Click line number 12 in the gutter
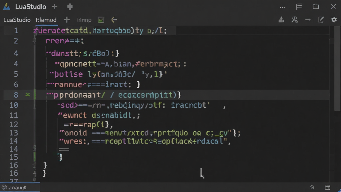This screenshot has width=341, height=192. 14,125
